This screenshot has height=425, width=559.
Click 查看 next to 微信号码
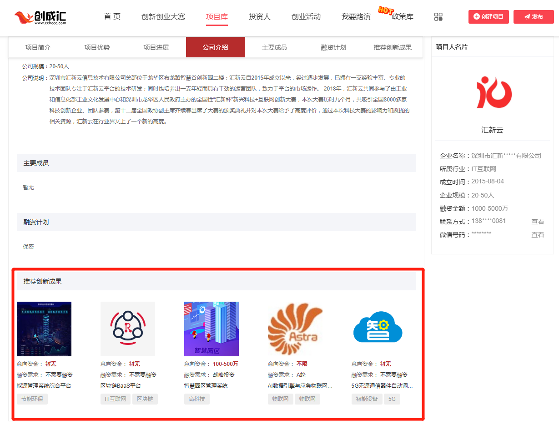coord(538,235)
